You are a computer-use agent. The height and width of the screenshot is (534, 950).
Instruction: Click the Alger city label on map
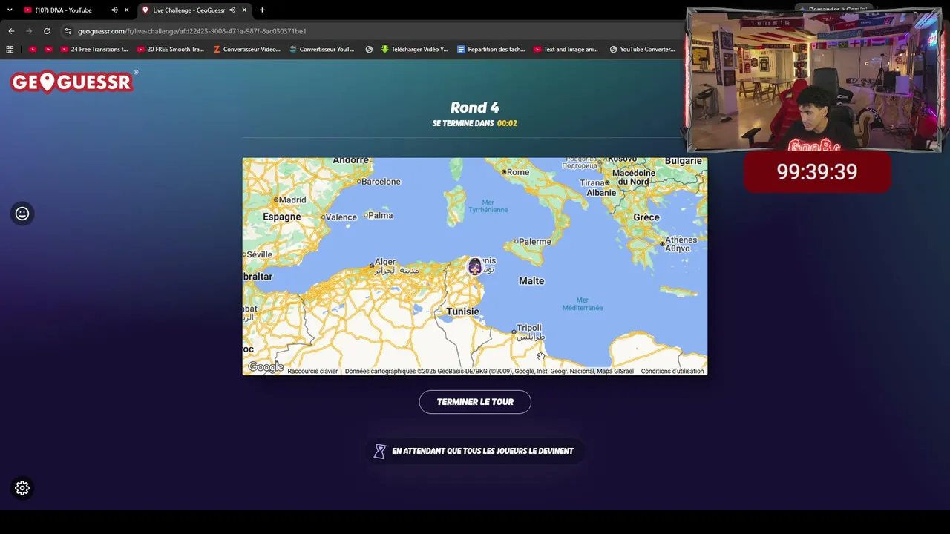pos(385,262)
